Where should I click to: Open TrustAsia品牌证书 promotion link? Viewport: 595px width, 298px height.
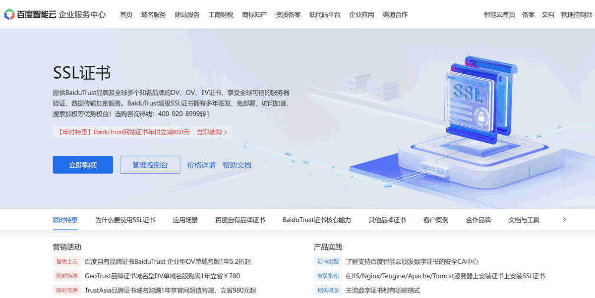(171, 290)
